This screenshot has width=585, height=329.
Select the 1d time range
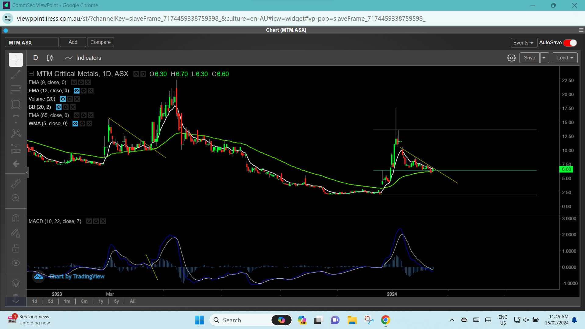point(35,301)
